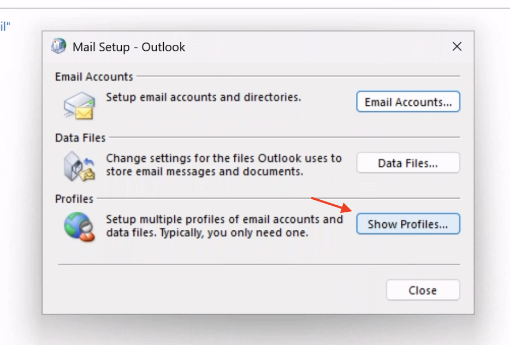Select the Show Profiles... button
The width and height of the screenshot is (510, 345).
pyautogui.click(x=408, y=224)
